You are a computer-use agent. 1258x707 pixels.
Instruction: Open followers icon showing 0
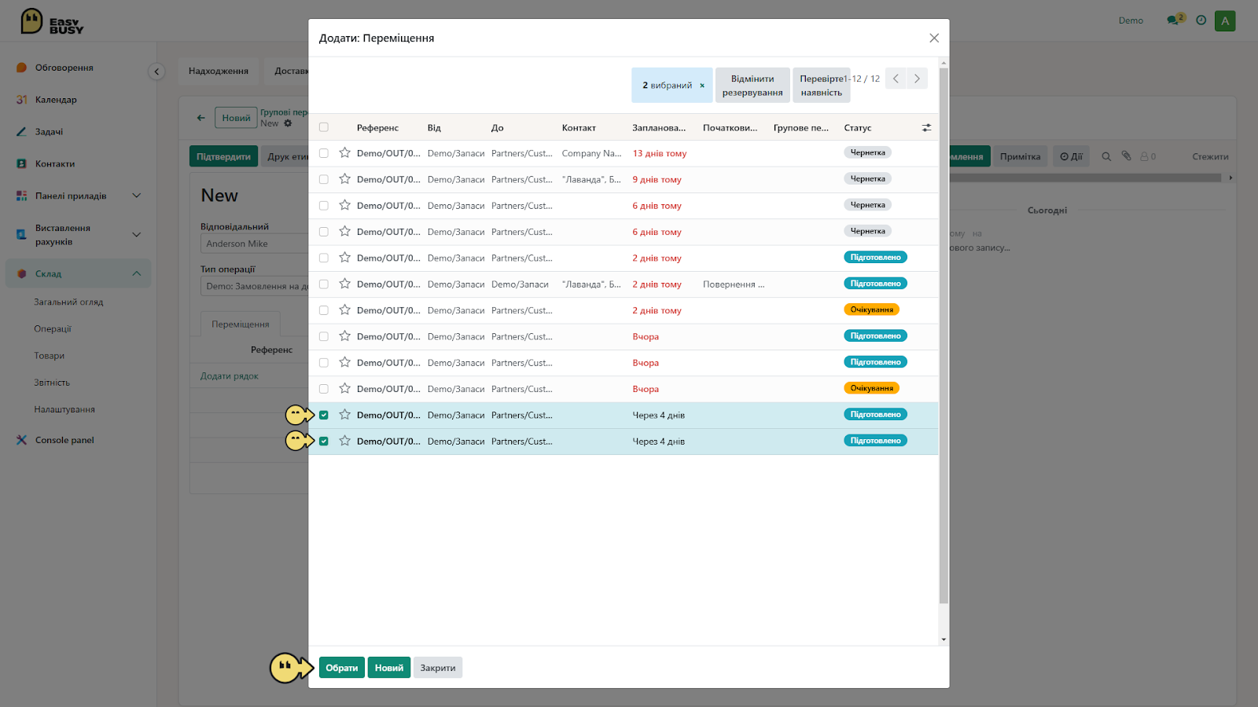[1148, 156]
